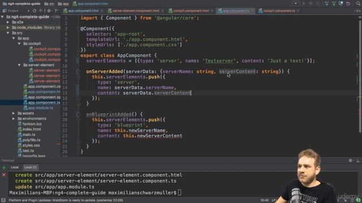
Task: Click the purple Revert arrow icon
Action: 348,3
